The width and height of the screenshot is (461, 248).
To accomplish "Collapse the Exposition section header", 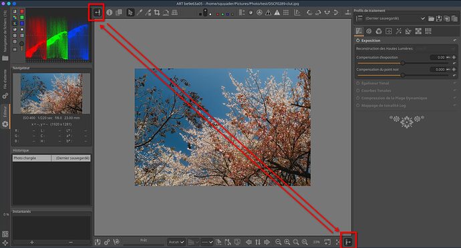I will [371, 41].
